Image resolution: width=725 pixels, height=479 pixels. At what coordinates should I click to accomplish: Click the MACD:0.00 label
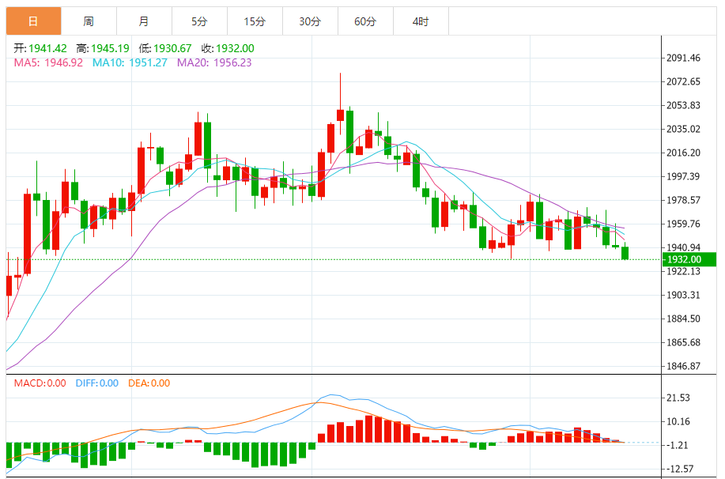click(40, 383)
